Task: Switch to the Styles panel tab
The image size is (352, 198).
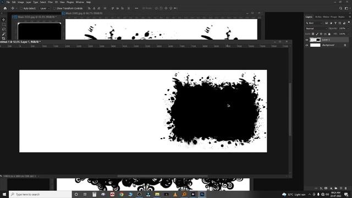Action: (x=341, y=17)
